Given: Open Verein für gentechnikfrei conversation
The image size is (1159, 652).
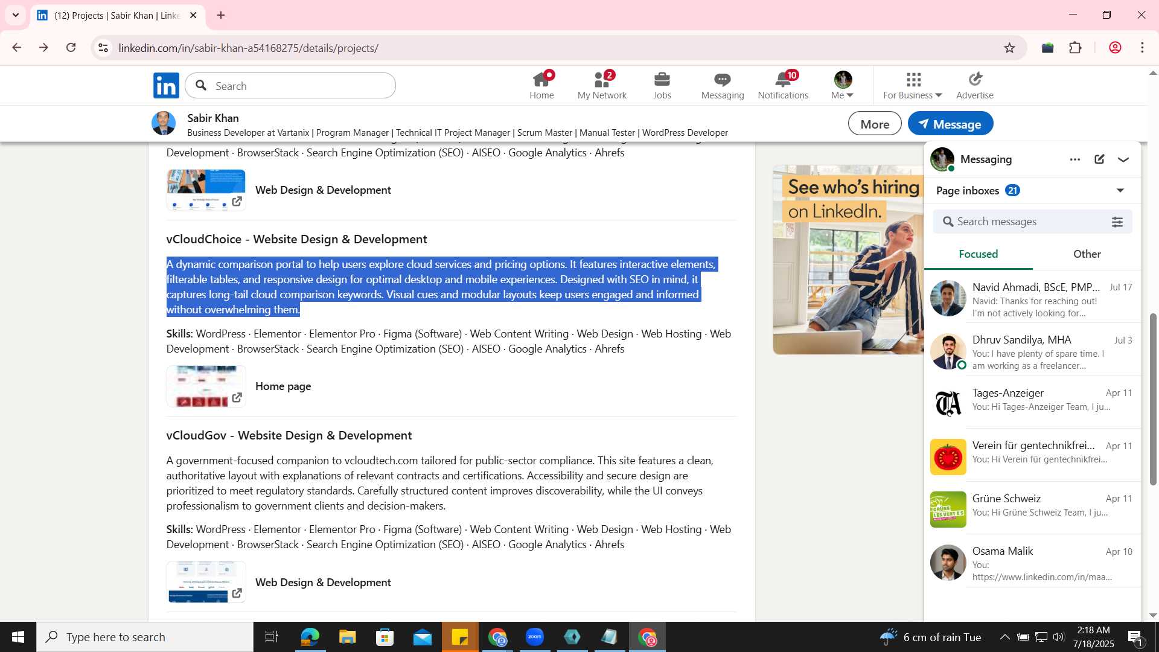Looking at the screenshot, I should [1032, 456].
